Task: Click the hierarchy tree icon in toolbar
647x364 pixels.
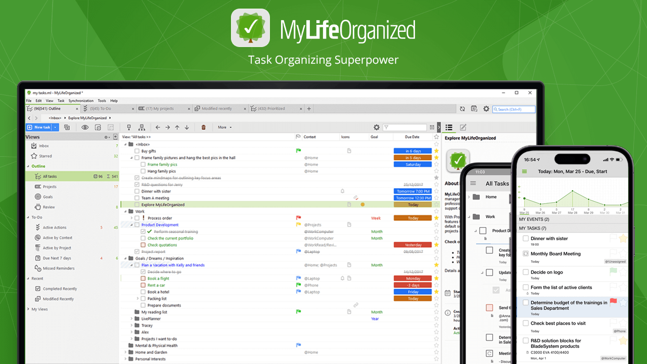Action: 142,127
